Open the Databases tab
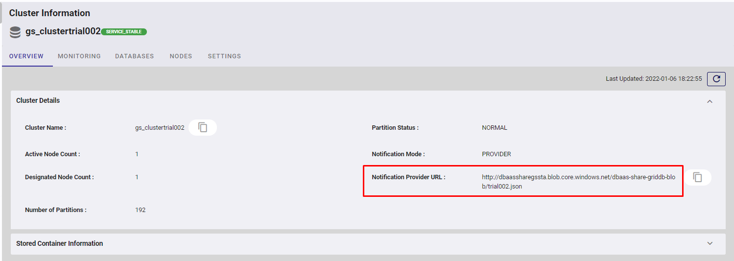Screen dimensions: 734x261 point(134,56)
